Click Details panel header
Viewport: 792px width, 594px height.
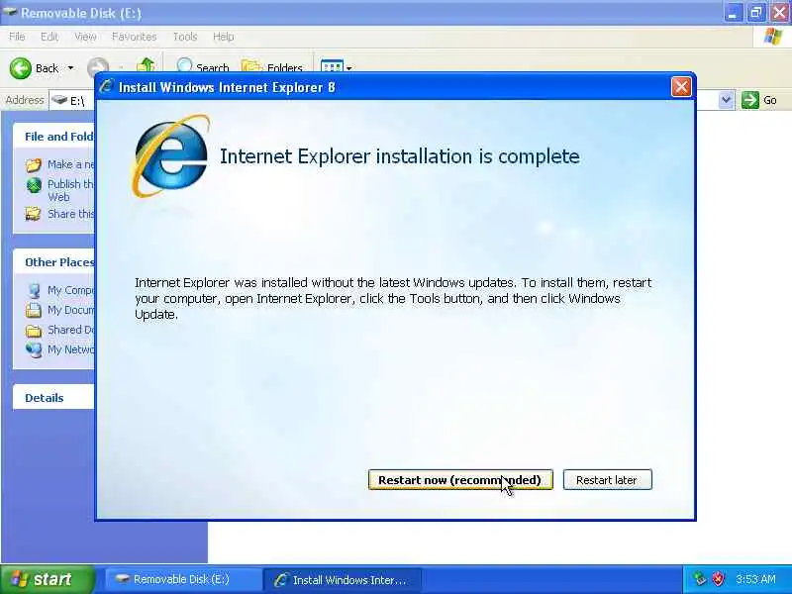(53, 398)
